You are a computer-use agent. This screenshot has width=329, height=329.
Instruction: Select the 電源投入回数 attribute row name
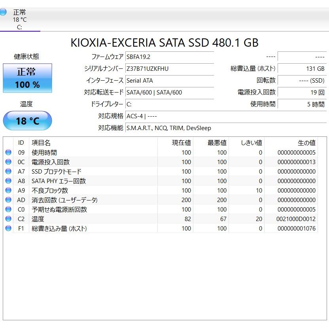point(51,162)
